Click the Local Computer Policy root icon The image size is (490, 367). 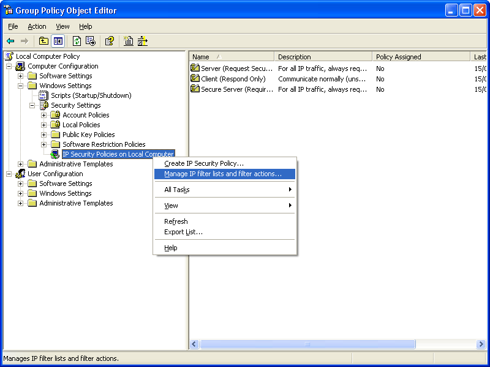tap(9, 56)
